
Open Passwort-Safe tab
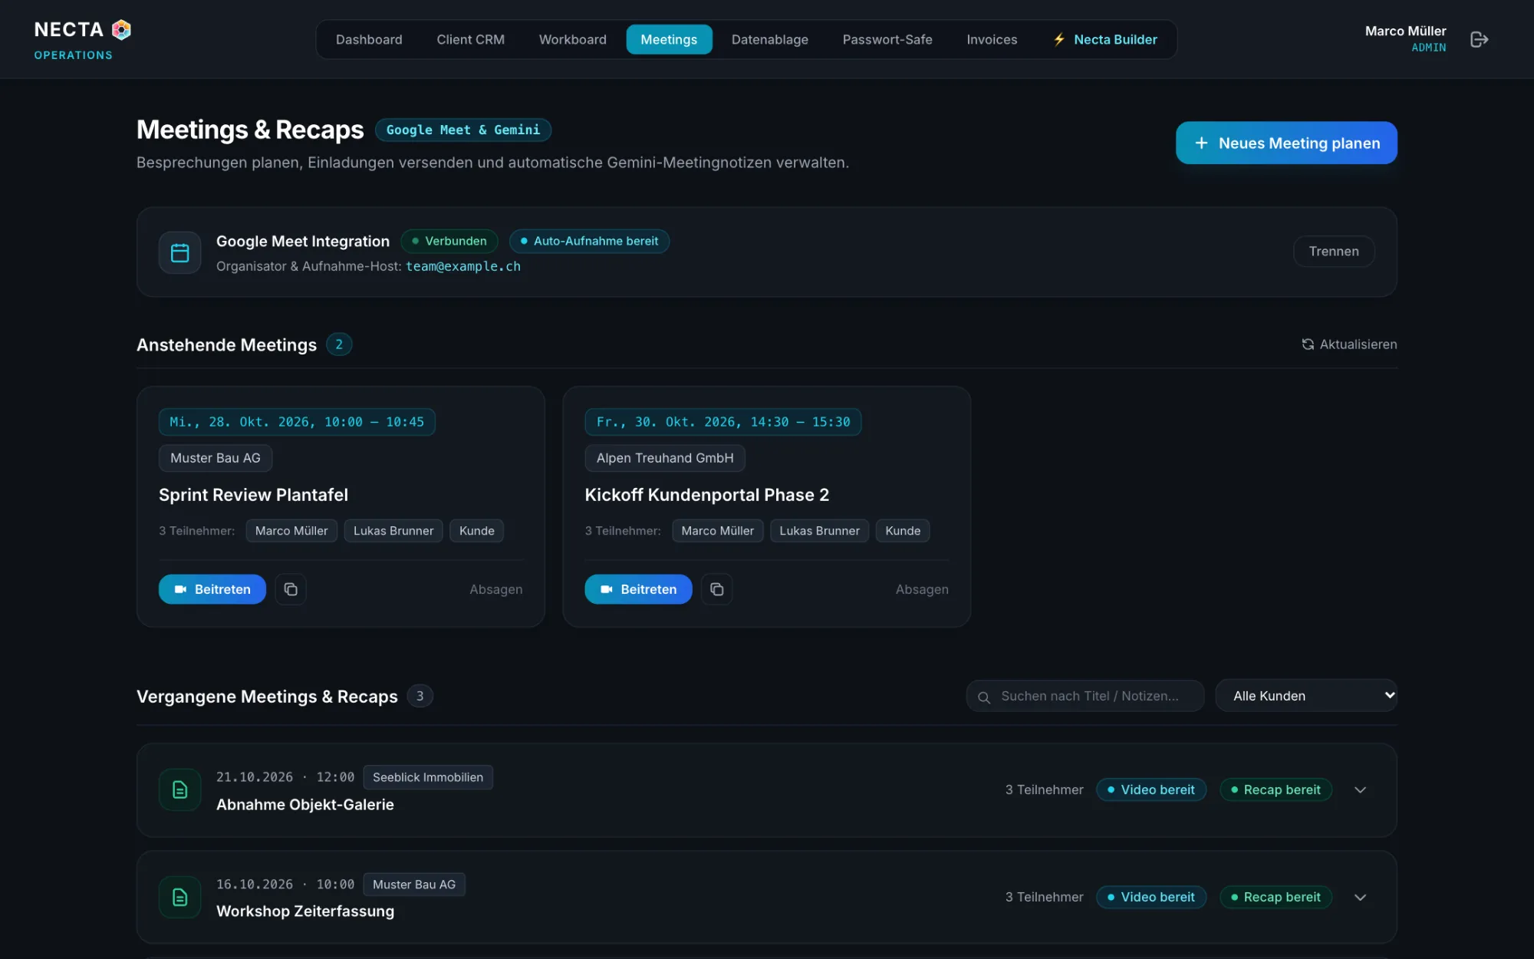click(x=887, y=39)
